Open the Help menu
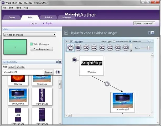161x126 pixels. pyautogui.click(x=26, y=8)
